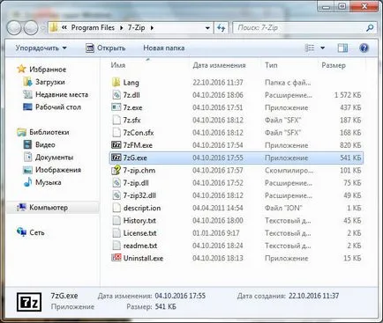Screen dimensions: 383x323
Task: Click the 7-zip.dll file icon
Action: click(116, 183)
